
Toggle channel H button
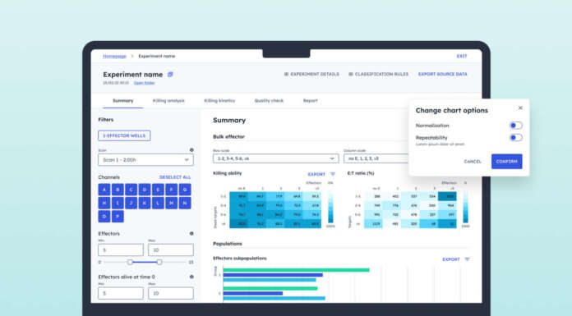coord(104,203)
